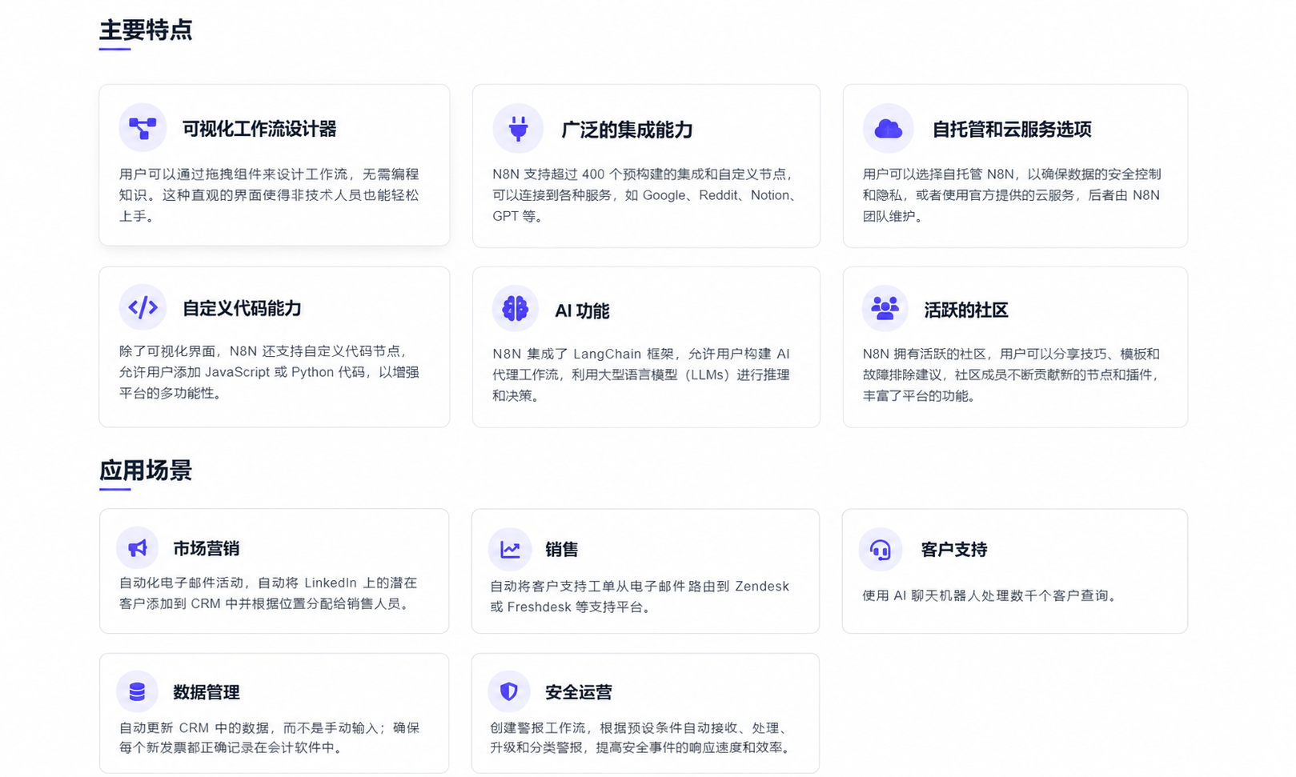Select the 活跃的社区 card title
This screenshot has height=777, width=1296.
tap(966, 310)
